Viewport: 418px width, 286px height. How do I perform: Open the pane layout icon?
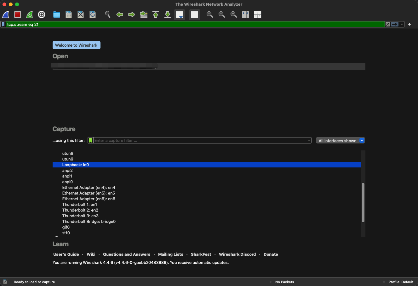tap(258, 15)
